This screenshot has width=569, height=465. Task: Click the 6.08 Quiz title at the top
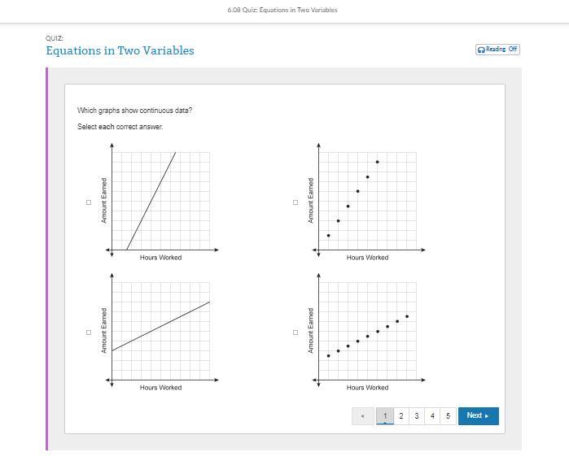coord(282,10)
